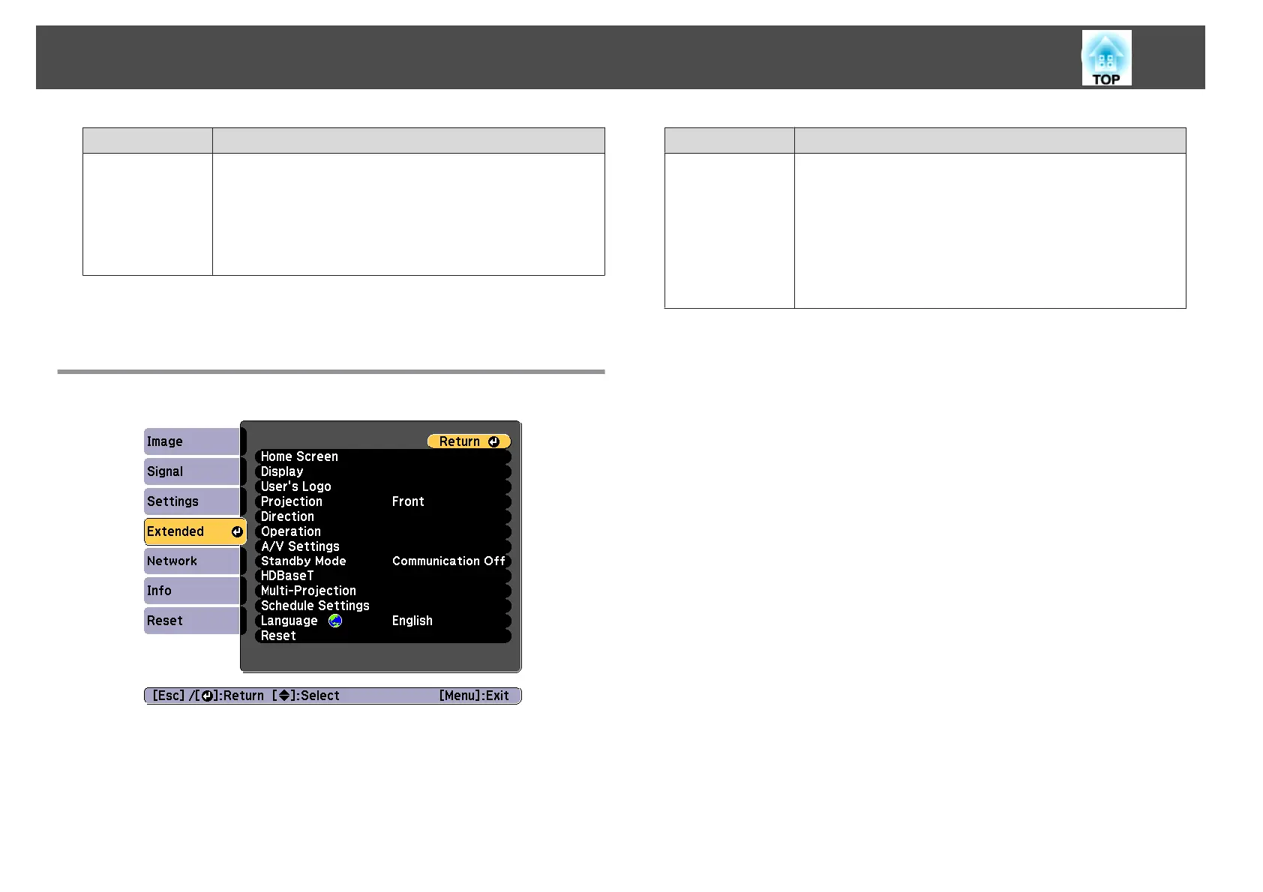Select the Projection setting row
1263x892 pixels.
tap(383, 501)
